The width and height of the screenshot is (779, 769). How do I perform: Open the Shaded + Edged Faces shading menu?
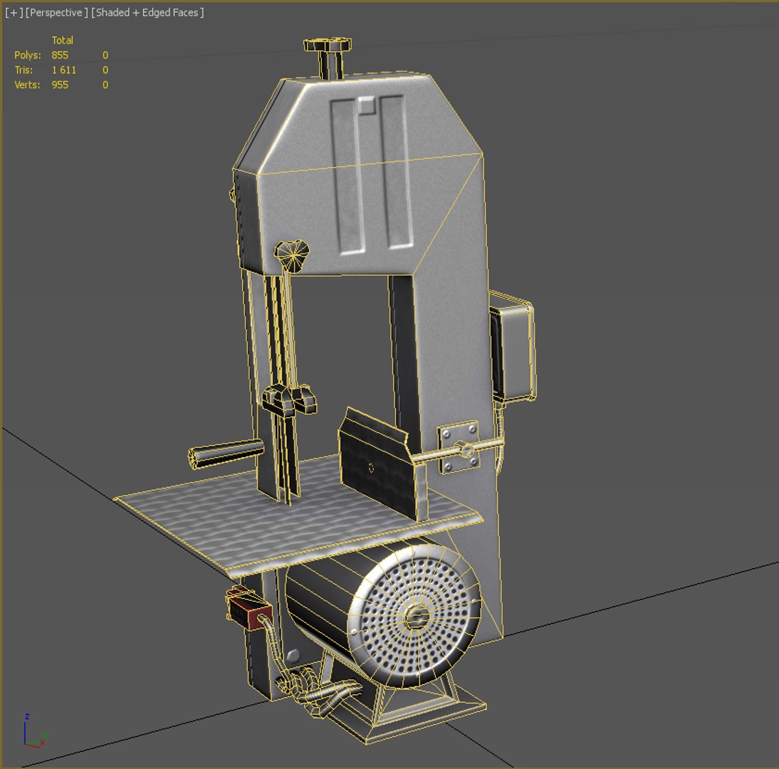(x=147, y=12)
